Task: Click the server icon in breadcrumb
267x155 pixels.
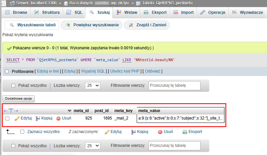Action: [x=12, y=3]
